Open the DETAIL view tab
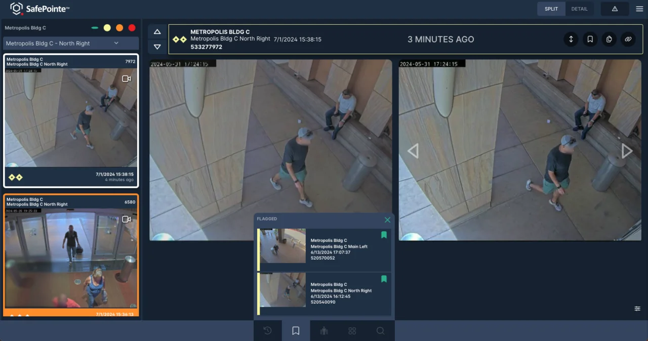The image size is (648, 341). coord(580,9)
